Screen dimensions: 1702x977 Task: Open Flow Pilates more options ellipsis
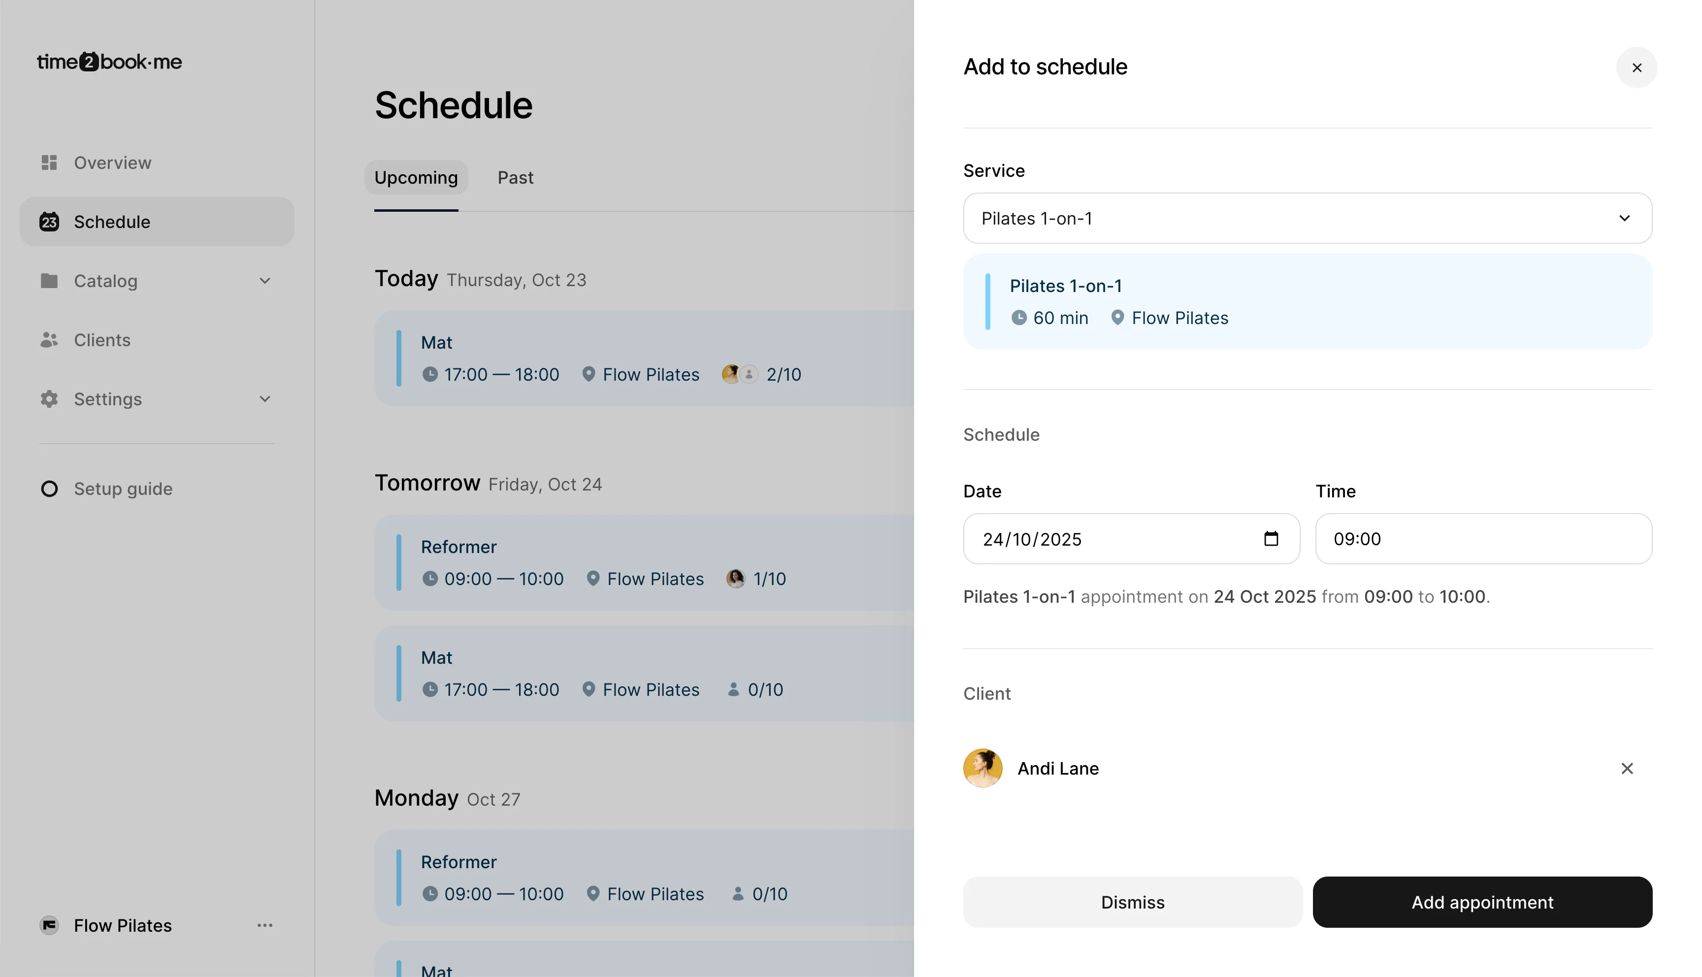(265, 925)
